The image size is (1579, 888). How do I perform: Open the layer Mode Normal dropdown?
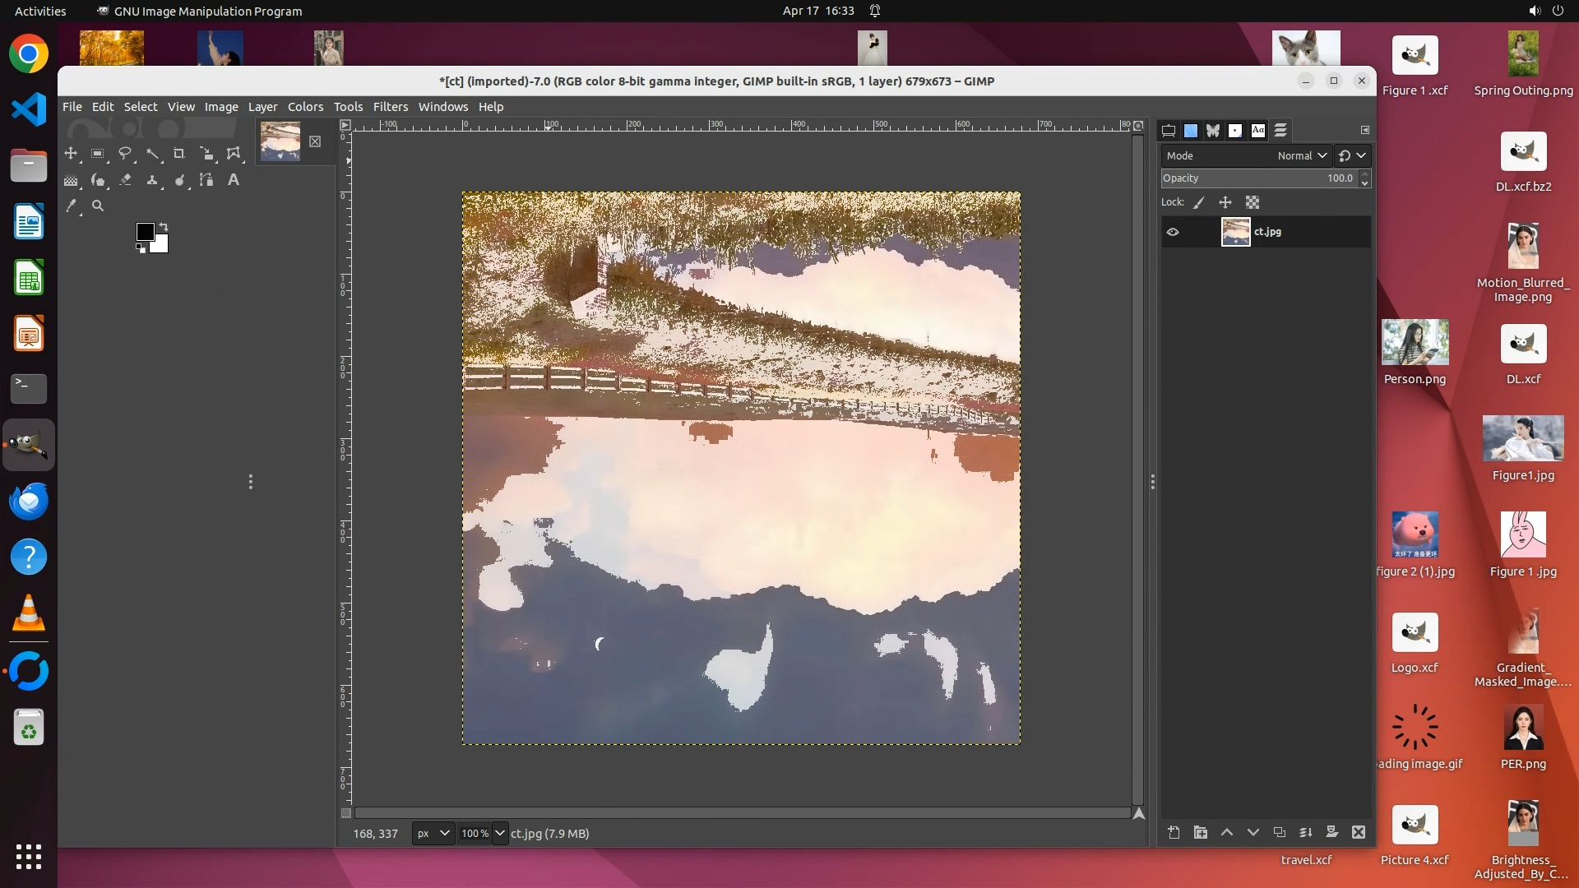tap(1302, 155)
